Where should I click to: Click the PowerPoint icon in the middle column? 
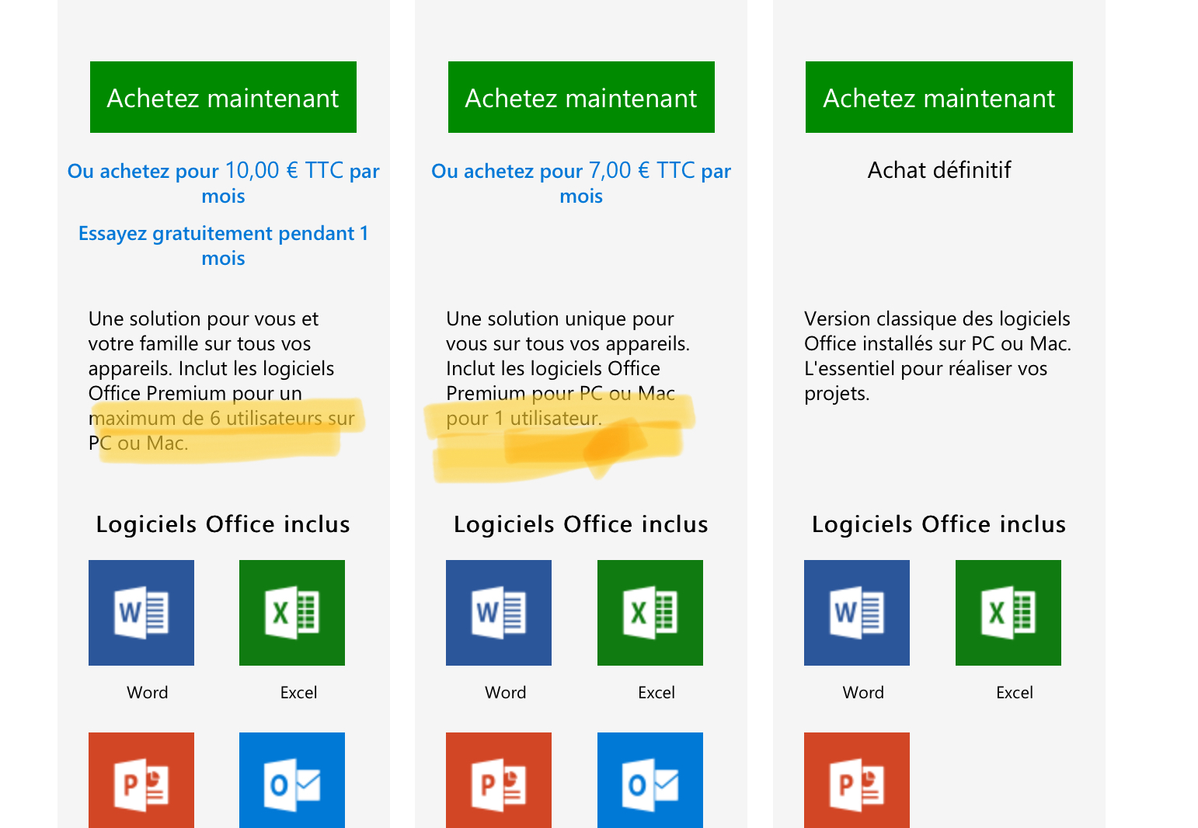[499, 780]
